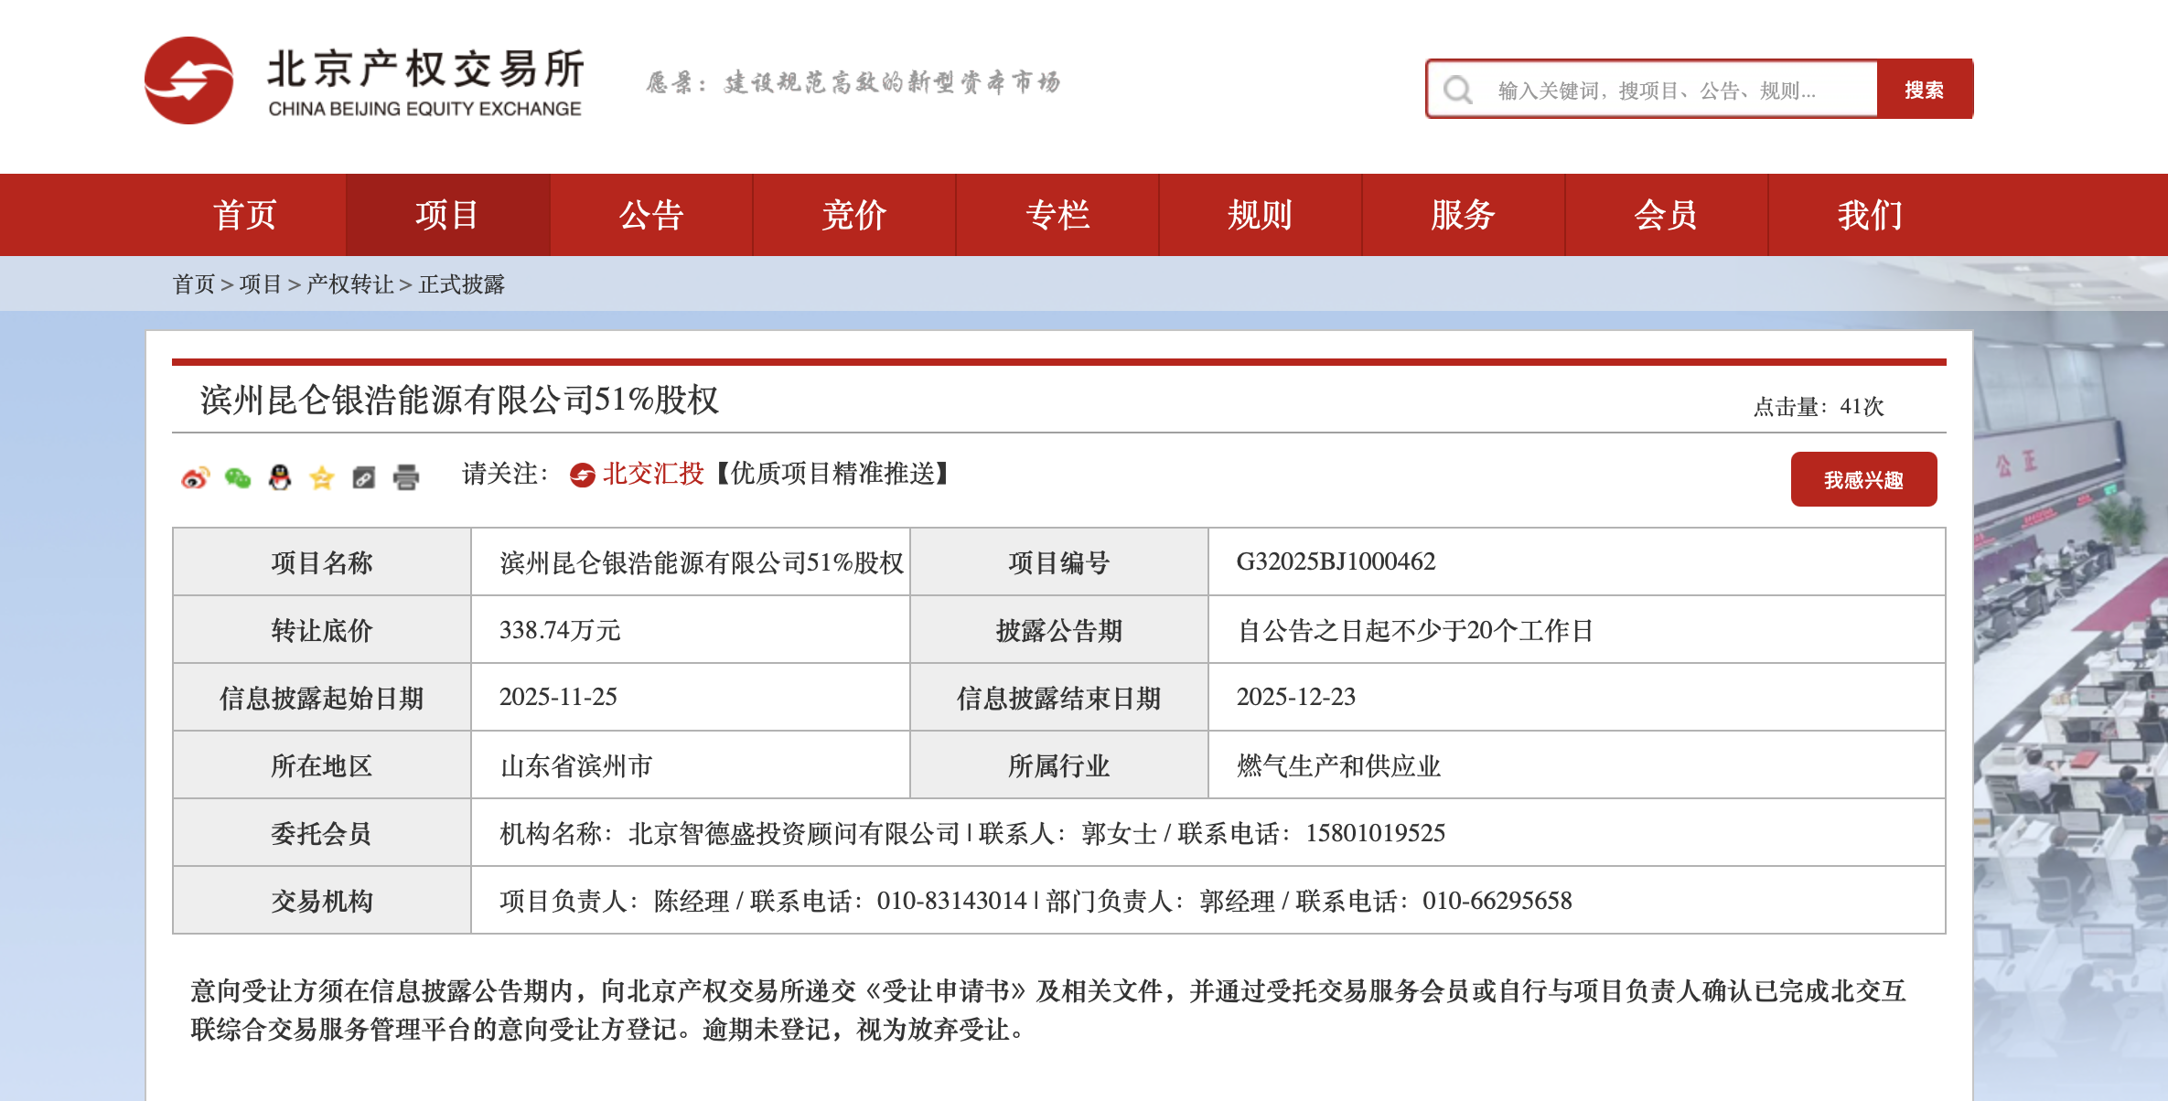Copy the page link via the chain icon

[x=364, y=477]
